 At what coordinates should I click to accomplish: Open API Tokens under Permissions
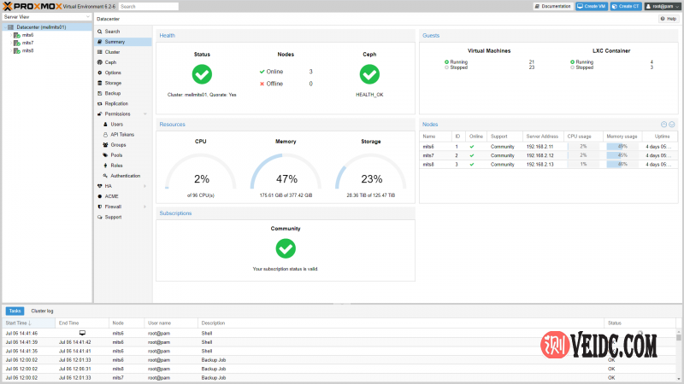[122, 134]
